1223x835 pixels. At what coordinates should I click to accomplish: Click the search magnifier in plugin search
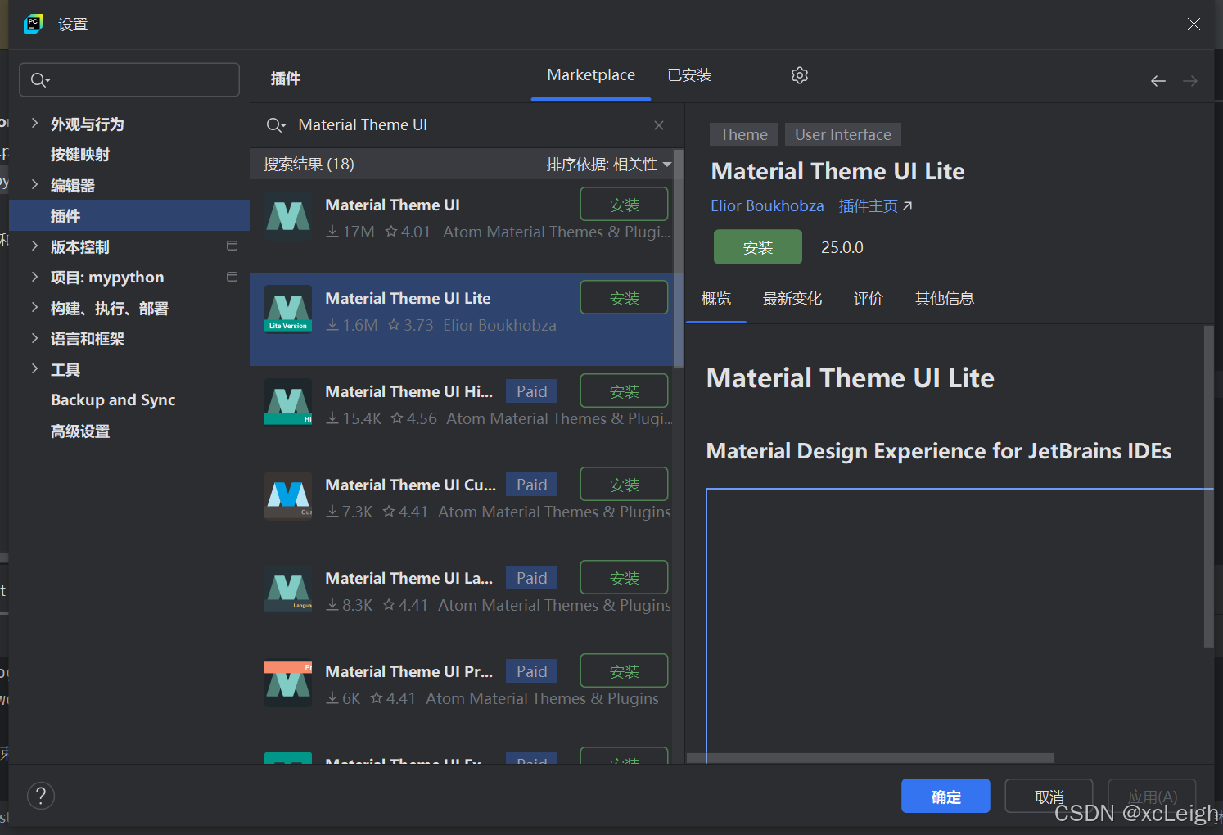276,125
